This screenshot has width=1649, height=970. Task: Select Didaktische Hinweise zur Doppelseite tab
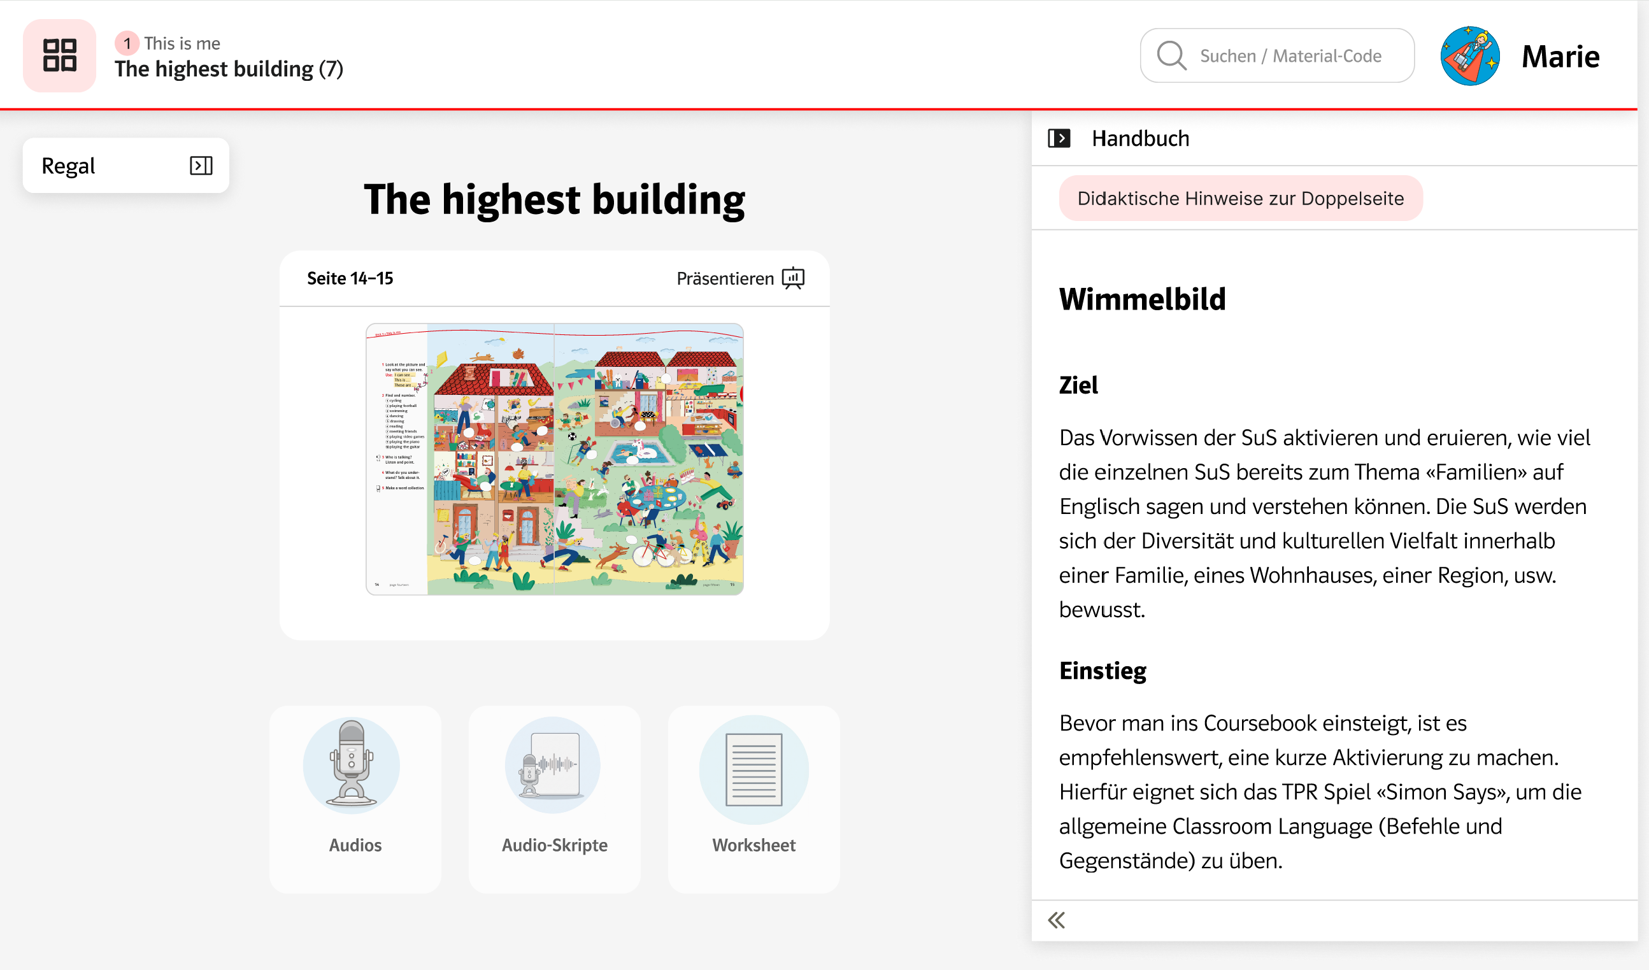1240,198
